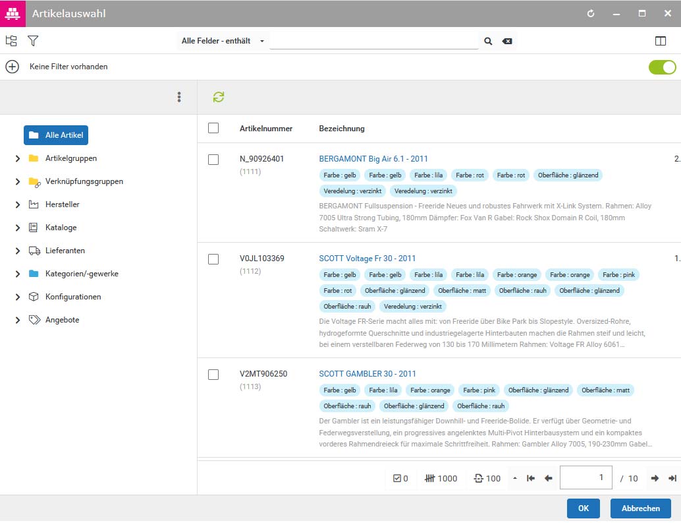
Task: Toggle the green filter switch off
Action: coord(662,67)
